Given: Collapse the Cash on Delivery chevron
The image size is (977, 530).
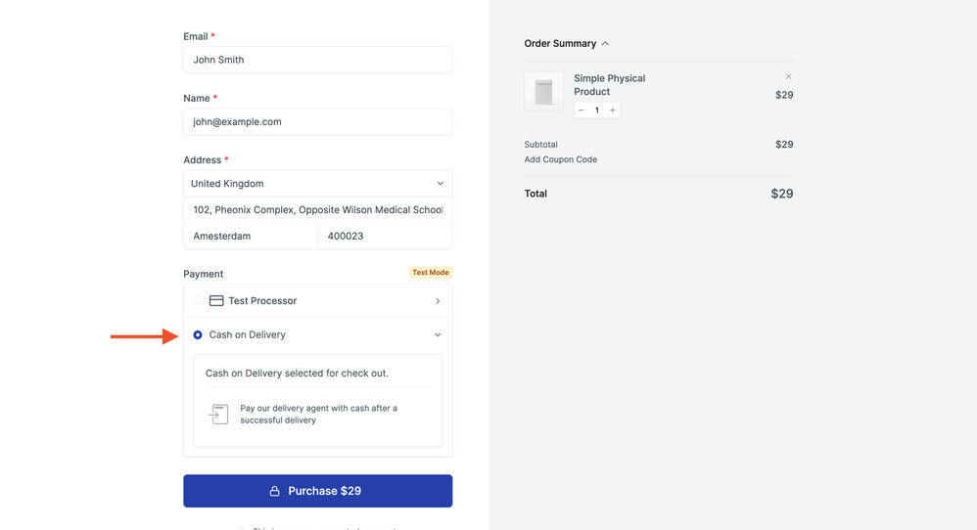Looking at the screenshot, I should click(x=438, y=334).
